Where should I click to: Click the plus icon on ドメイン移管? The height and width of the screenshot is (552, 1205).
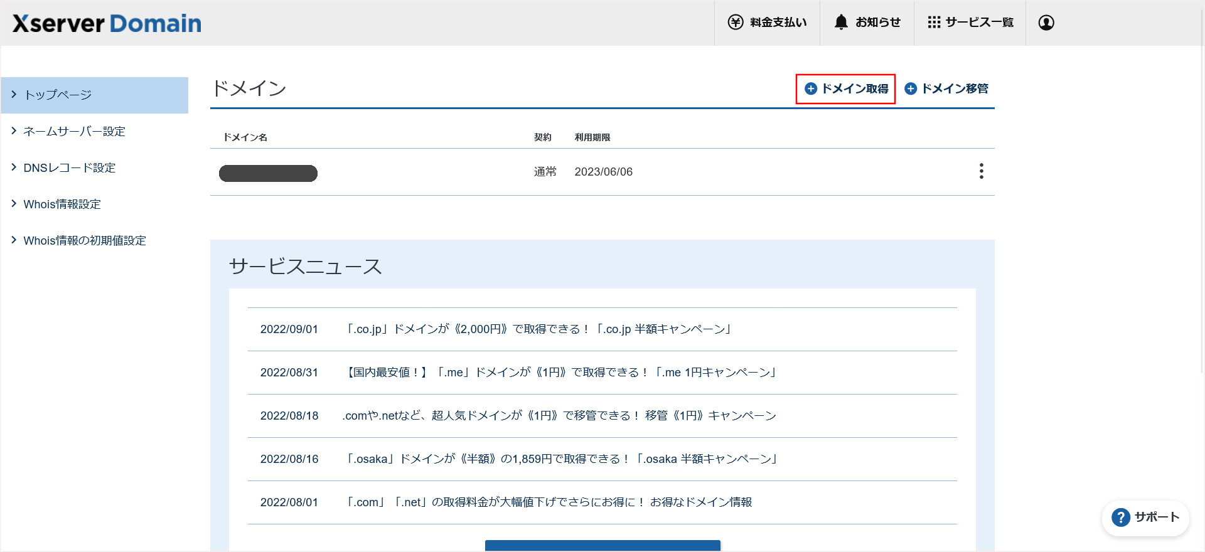coord(911,89)
